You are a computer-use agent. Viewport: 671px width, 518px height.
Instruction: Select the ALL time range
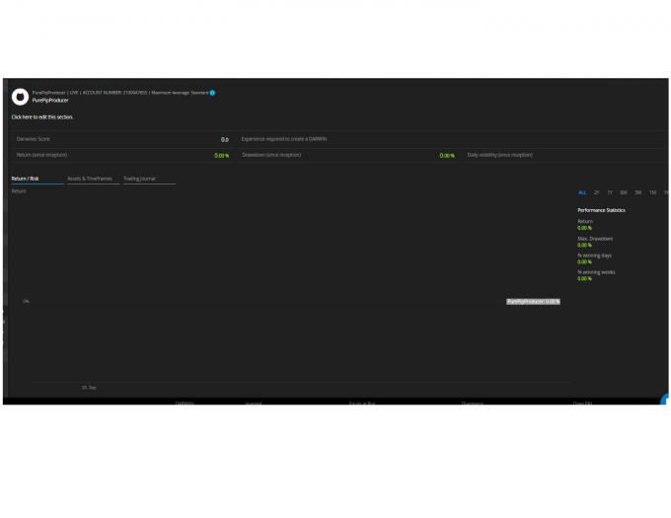582,192
